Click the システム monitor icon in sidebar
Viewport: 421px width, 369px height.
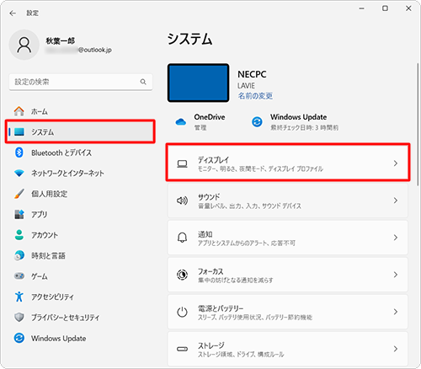point(19,131)
